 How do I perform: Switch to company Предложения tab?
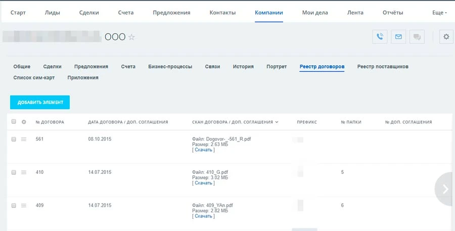(91, 67)
